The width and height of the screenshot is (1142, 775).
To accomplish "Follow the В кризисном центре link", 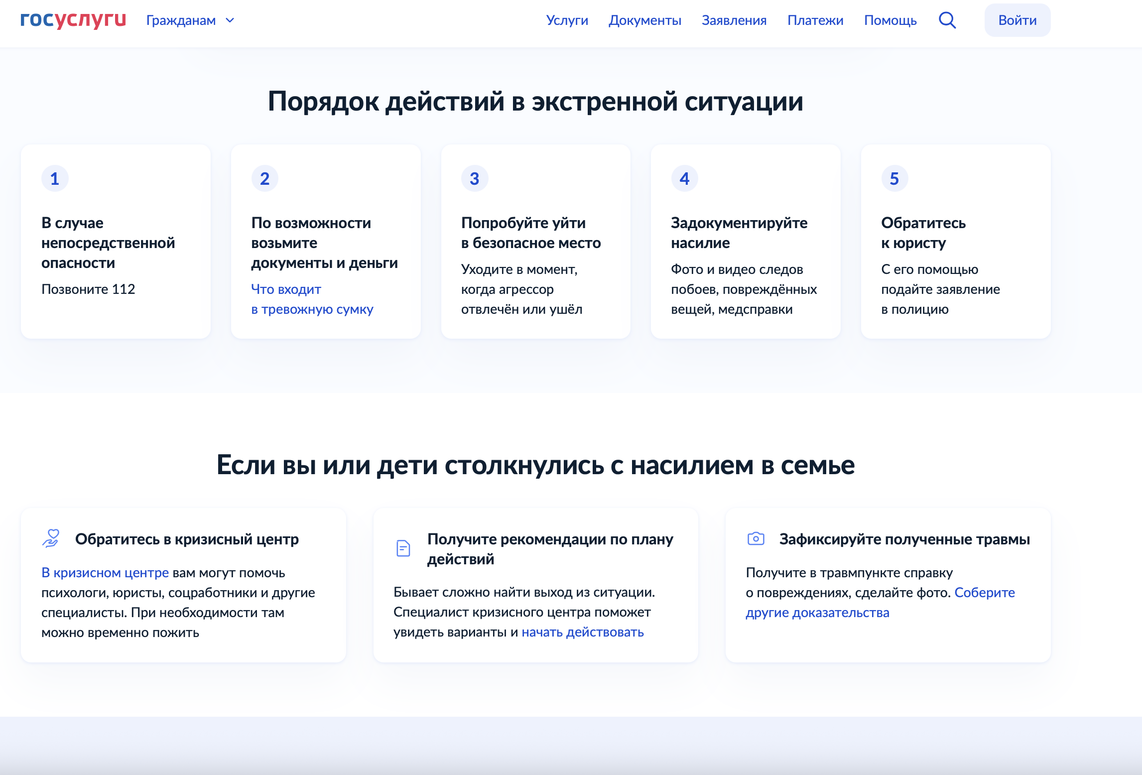I will click(105, 573).
